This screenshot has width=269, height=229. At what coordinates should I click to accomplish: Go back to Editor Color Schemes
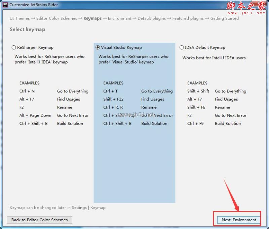coord(39,220)
